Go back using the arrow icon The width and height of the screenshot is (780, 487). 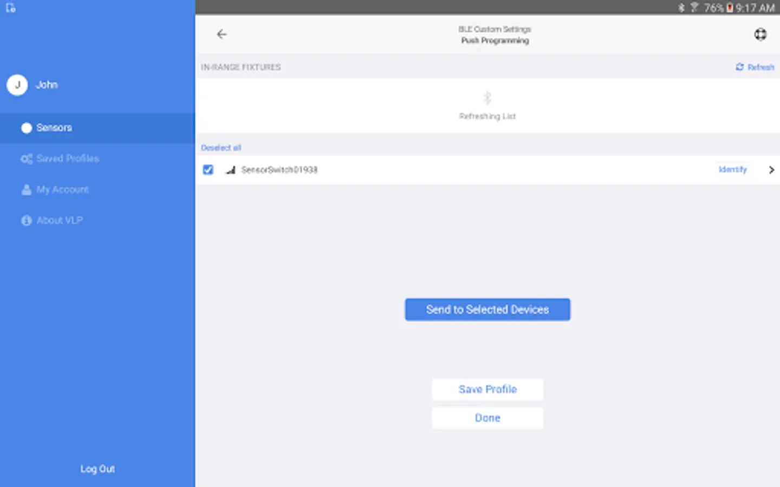(222, 34)
